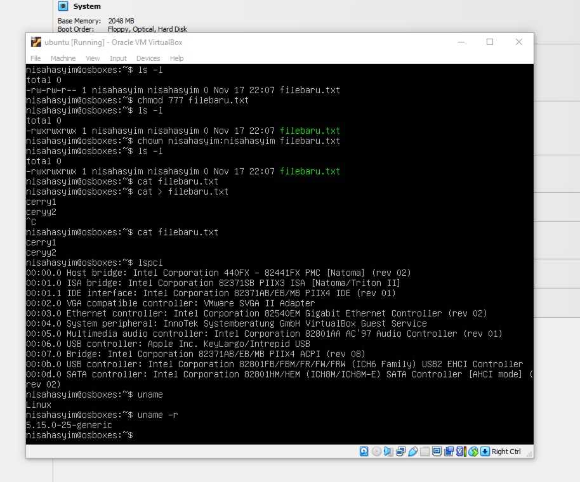Click the '00:00.0 Host bridge' output line
The height and width of the screenshot is (482, 580).
coord(218,273)
